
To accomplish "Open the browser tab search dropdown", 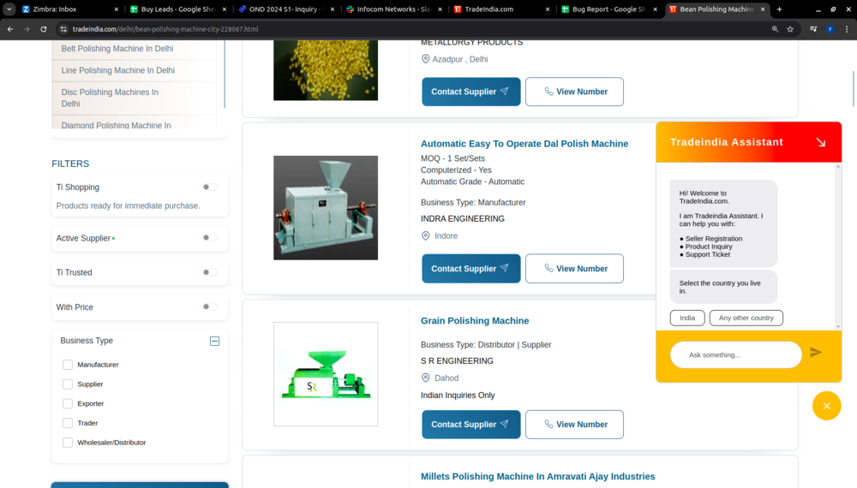I will [9, 9].
